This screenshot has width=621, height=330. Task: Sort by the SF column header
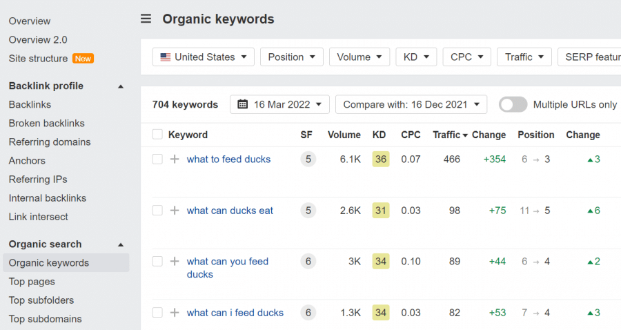306,135
